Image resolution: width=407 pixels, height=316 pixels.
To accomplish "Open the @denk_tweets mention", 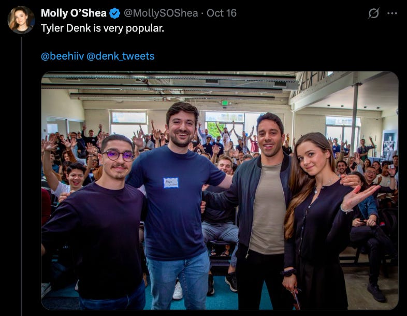I will pos(121,56).
